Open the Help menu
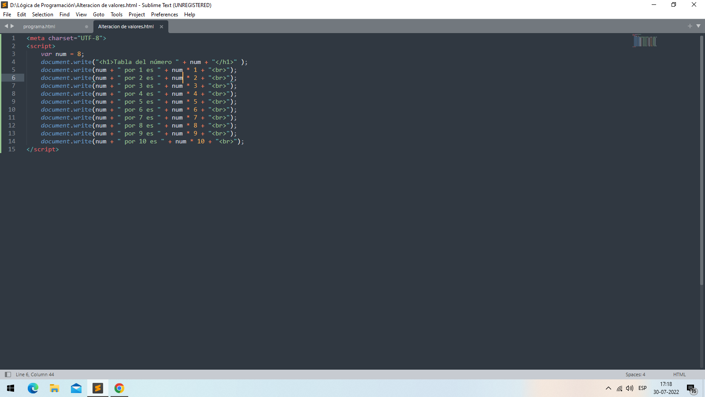The height and width of the screenshot is (397, 705). 189,15
